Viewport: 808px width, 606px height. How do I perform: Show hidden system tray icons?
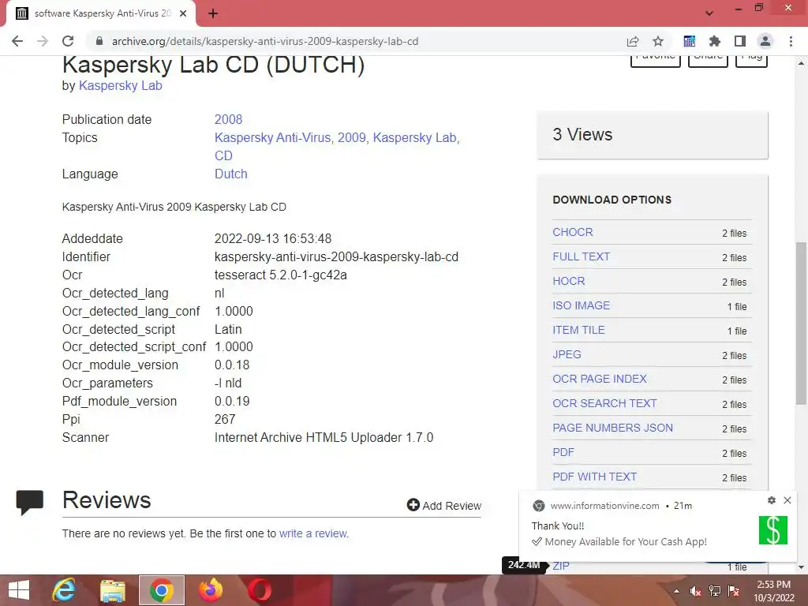tap(676, 592)
